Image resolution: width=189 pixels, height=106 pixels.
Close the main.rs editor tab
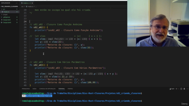(32, 3)
